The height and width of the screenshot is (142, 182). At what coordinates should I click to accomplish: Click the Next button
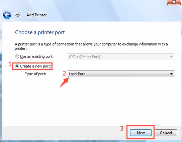[141, 133]
